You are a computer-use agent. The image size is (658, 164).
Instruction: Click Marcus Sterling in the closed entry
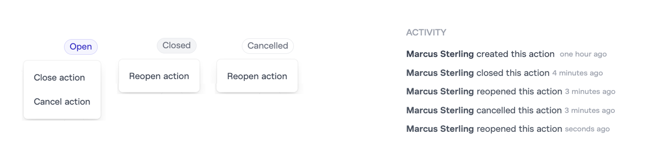pyautogui.click(x=440, y=73)
